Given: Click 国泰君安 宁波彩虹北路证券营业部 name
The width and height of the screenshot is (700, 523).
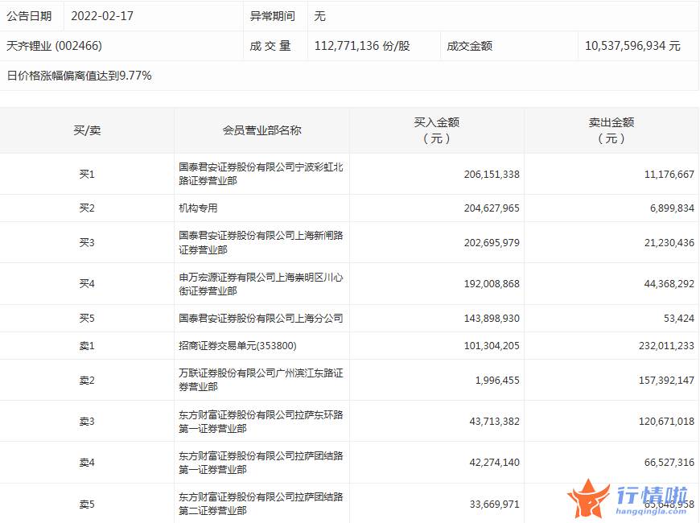Looking at the screenshot, I should click(x=261, y=174).
